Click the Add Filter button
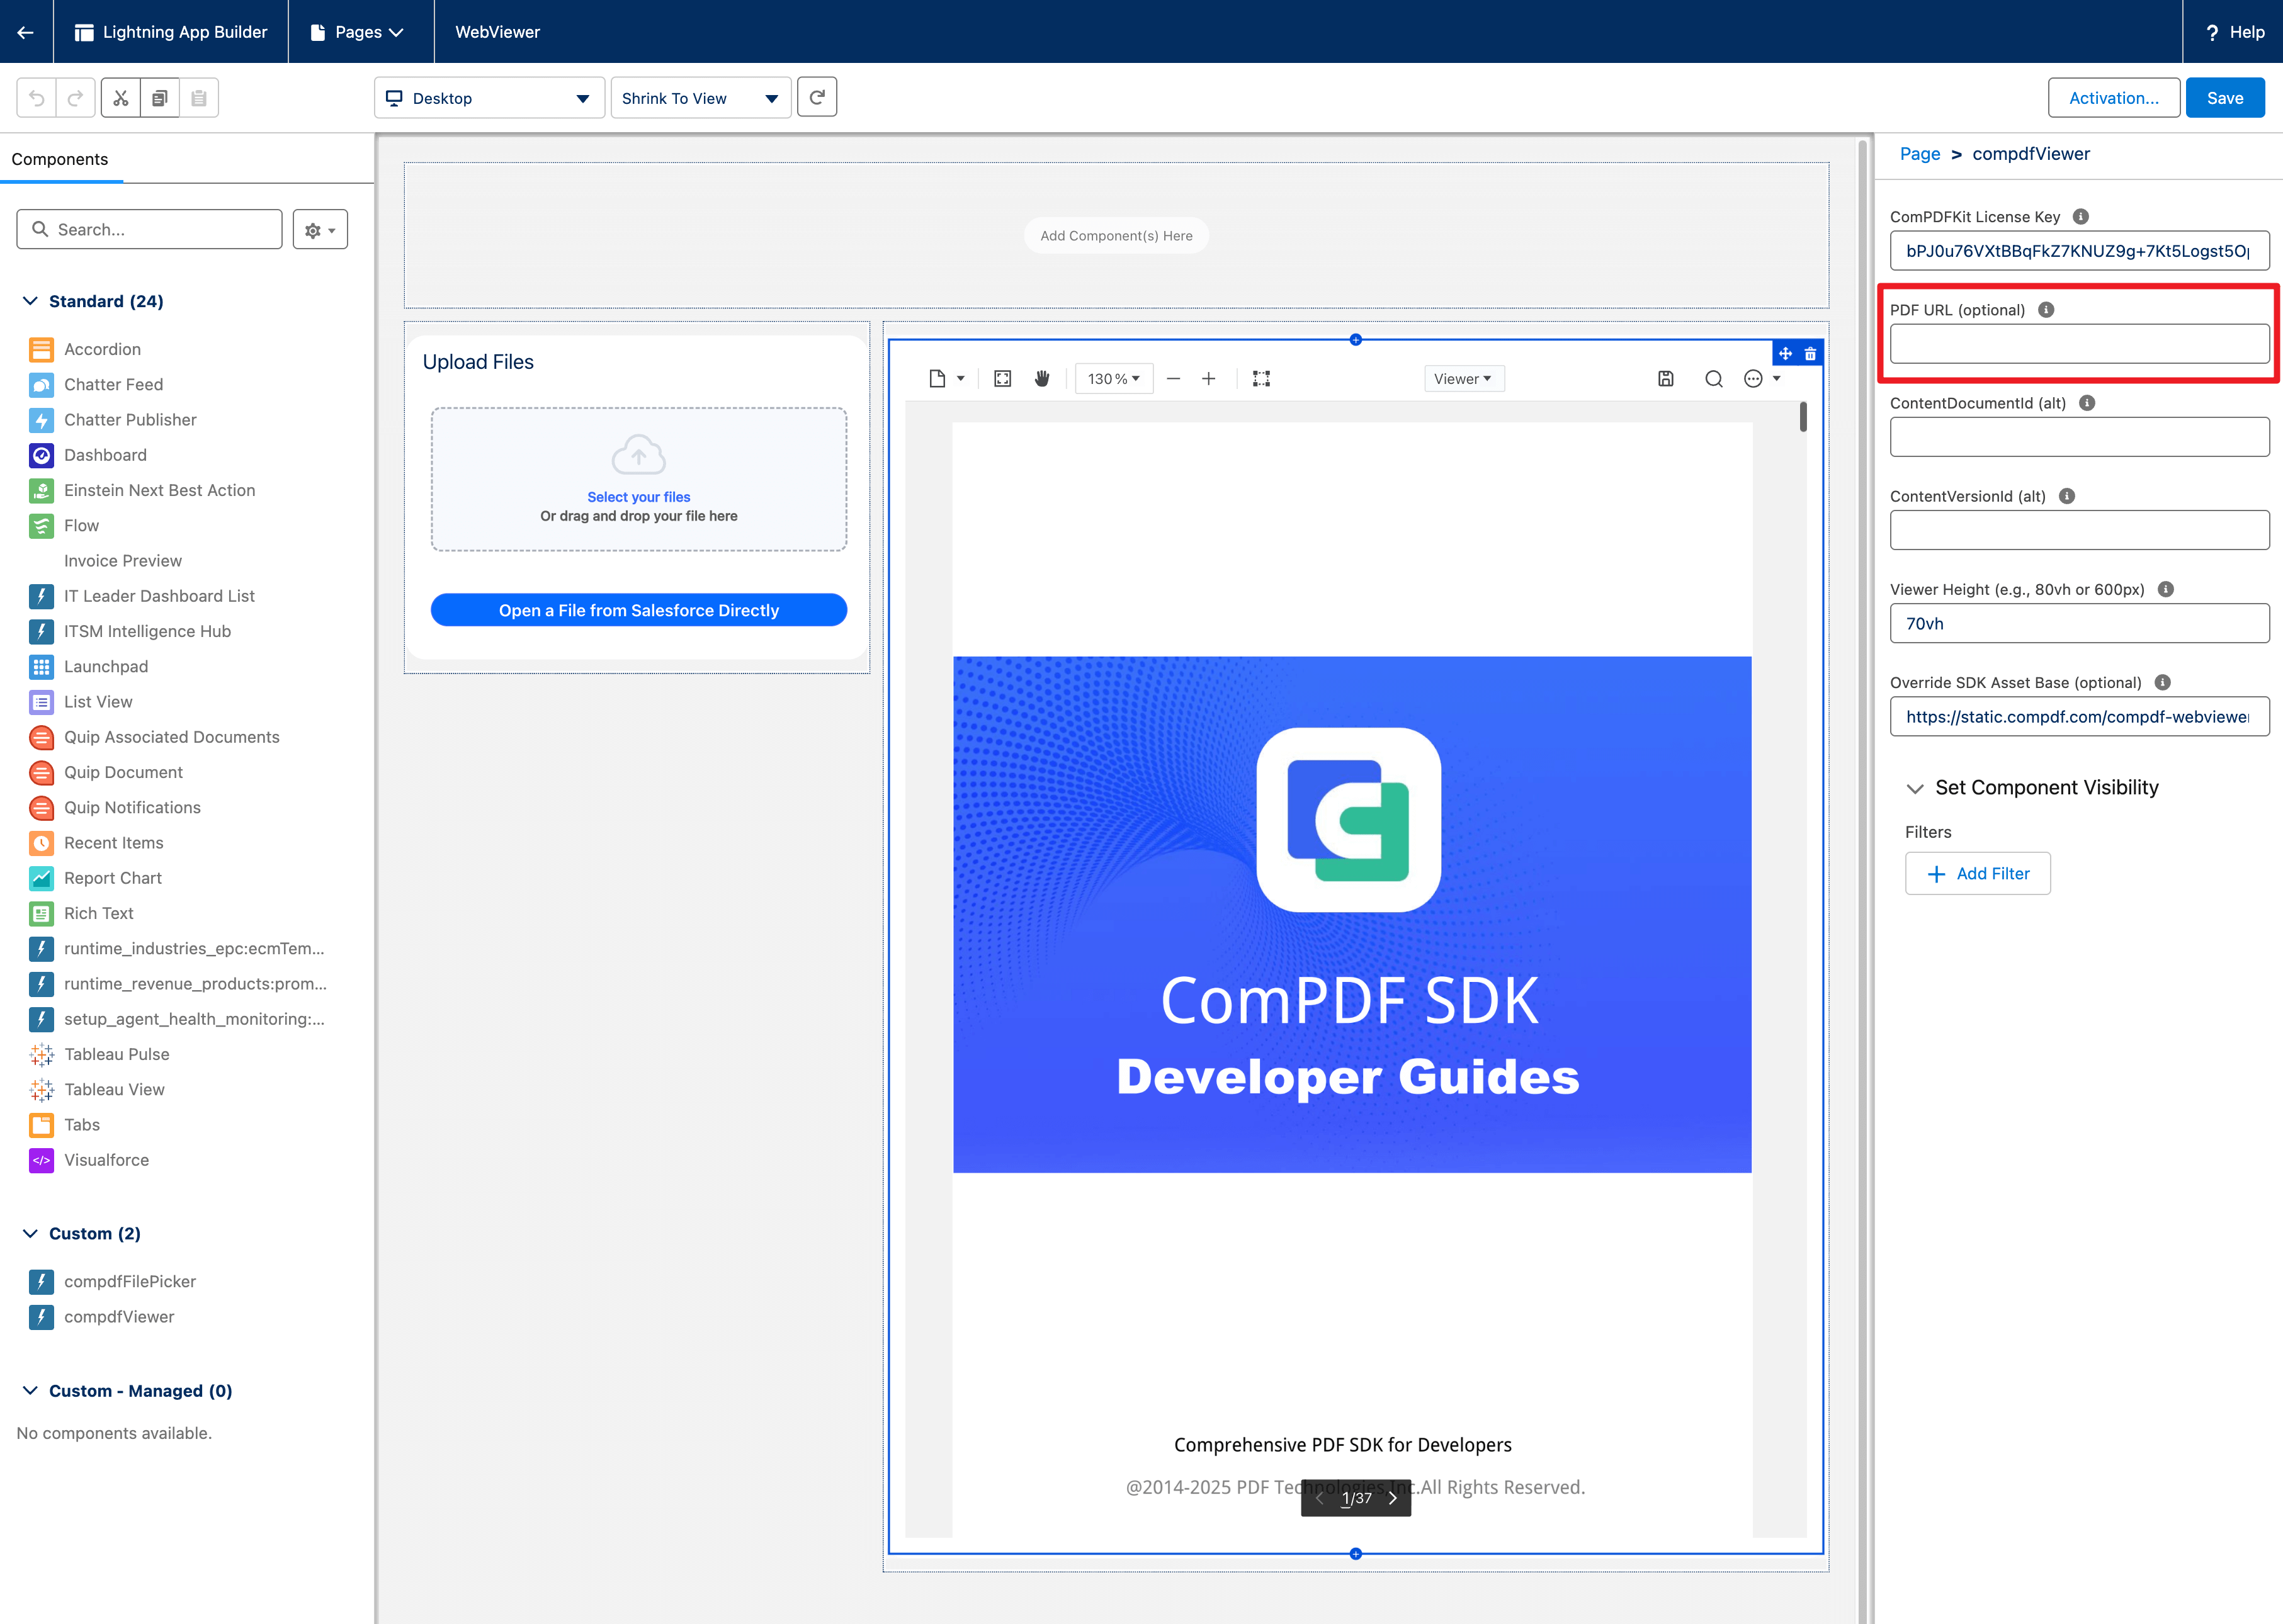 click(x=1977, y=873)
